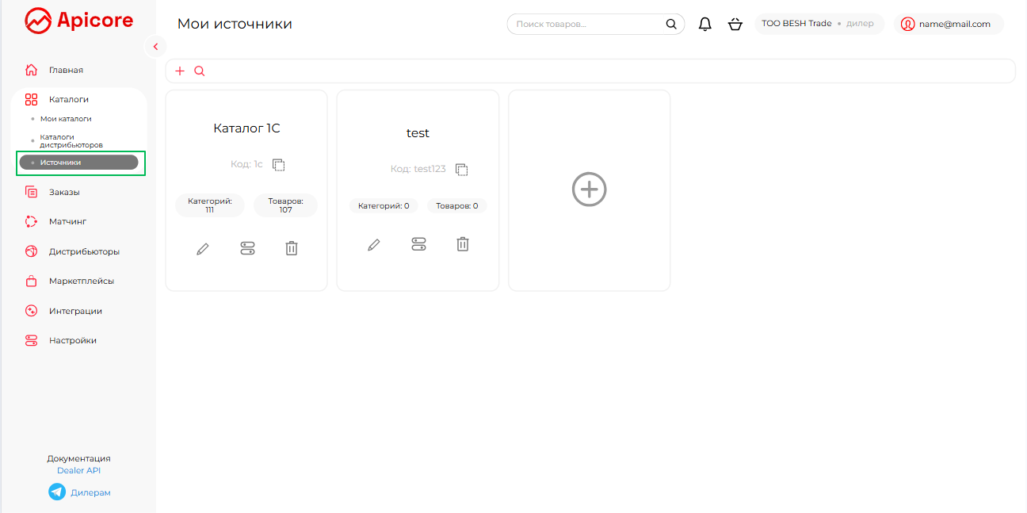The height and width of the screenshot is (513, 1027).
Task: Delete the test source via trash icon
Action: click(x=463, y=244)
